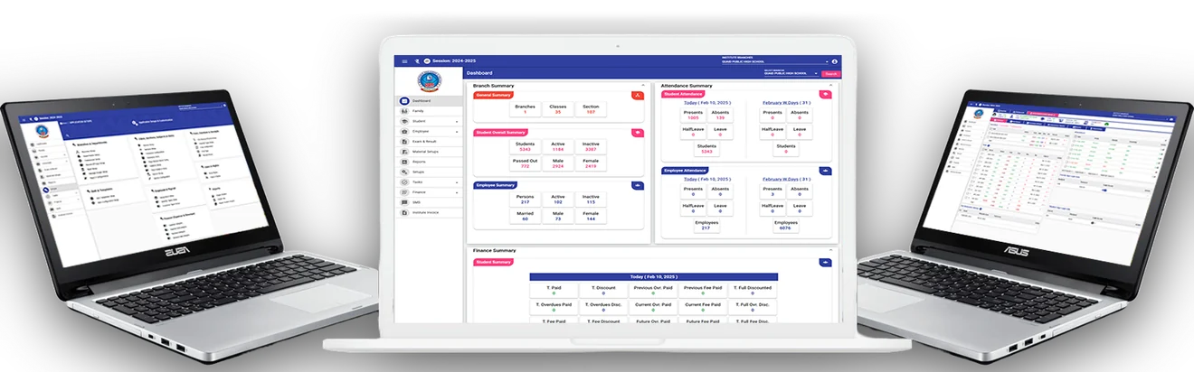The width and height of the screenshot is (1194, 372).
Task: Click the Institute Invoice sidebar icon
Action: [x=404, y=213]
